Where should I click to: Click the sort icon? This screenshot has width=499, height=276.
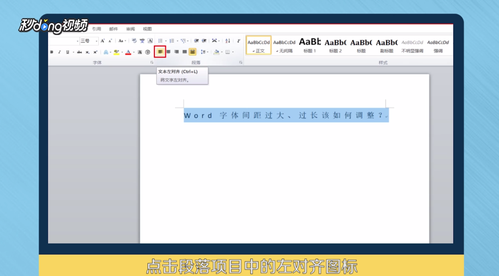(227, 41)
